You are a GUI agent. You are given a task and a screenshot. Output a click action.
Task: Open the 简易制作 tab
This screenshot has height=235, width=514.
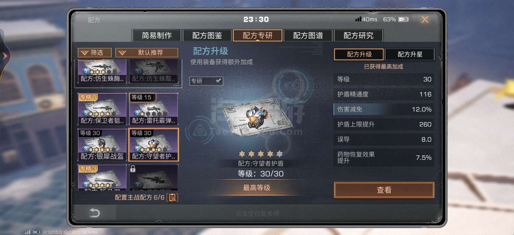tap(157, 36)
